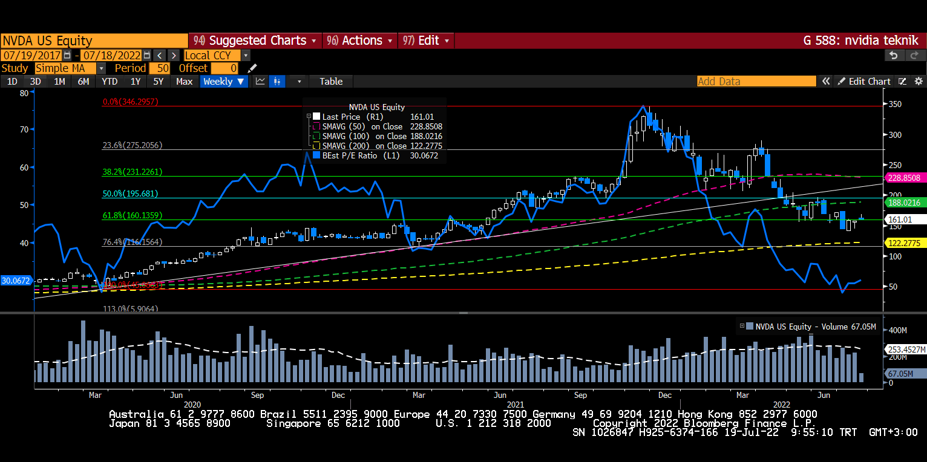Toggle the Last Price white legend swatch
Image resolution: width=927 pixels, height=462 pixels.
tap(316, 117)
